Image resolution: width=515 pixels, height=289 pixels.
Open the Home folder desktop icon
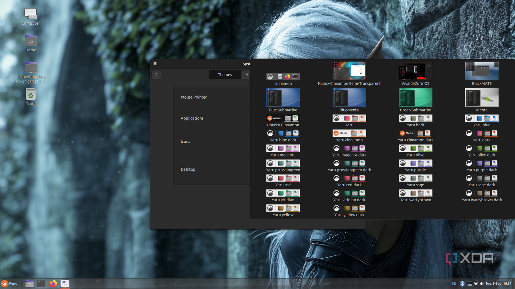pos(31,43)
